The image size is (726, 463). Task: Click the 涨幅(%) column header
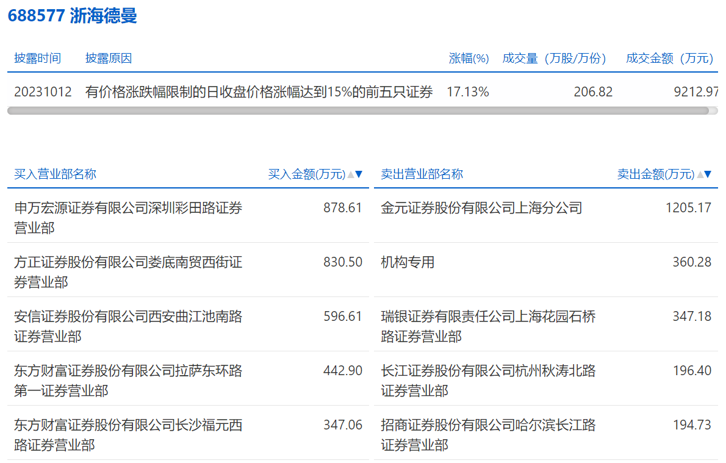tap(469, 59)
